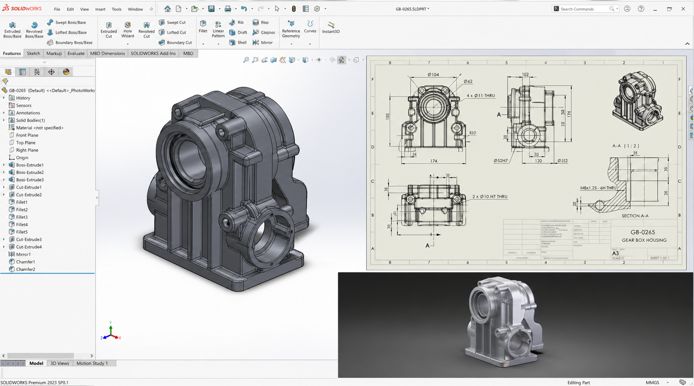This screenshot has width=694, height=386.
Task: Click the Zoom to Area icon
Action: coord(255,60)
